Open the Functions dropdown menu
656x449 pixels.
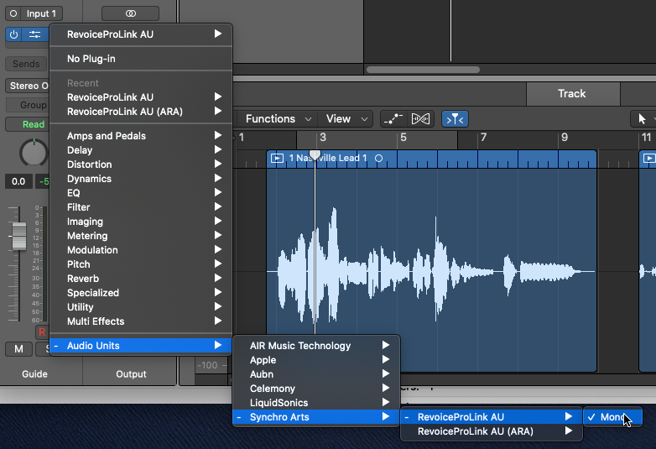click(278, 119)
